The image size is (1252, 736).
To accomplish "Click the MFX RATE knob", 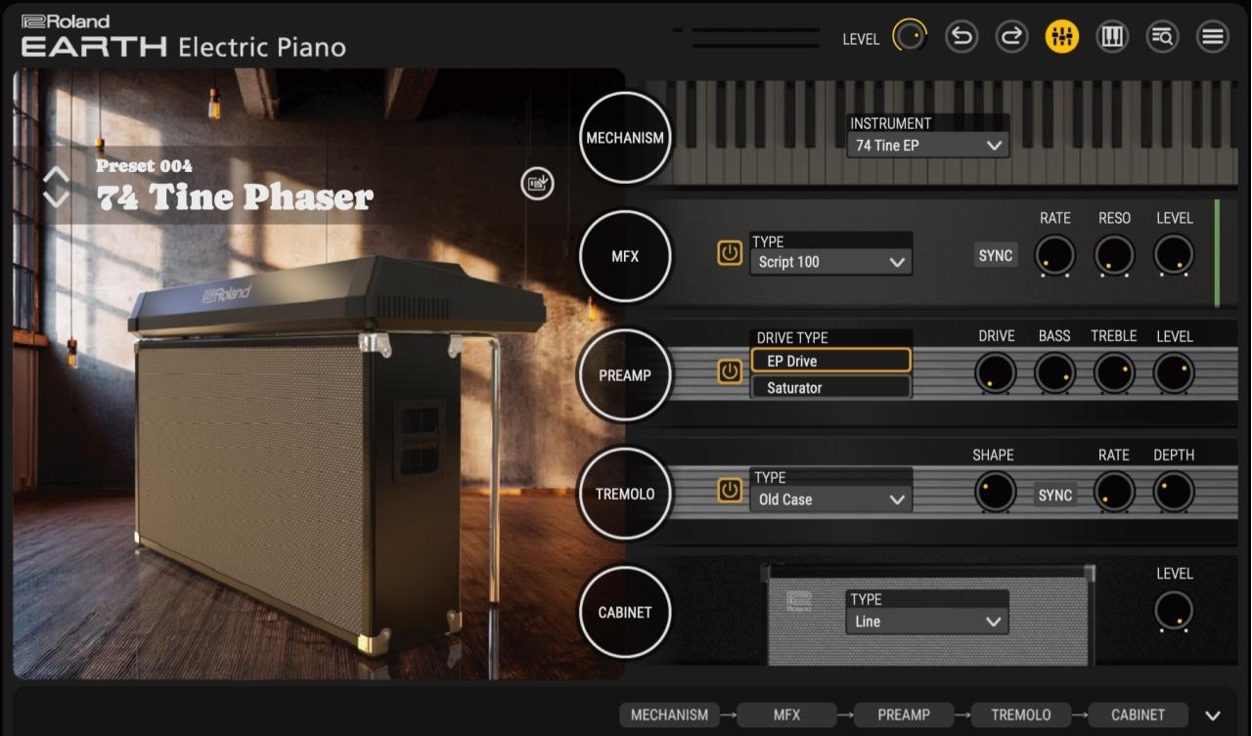I will pos(1054,255).
